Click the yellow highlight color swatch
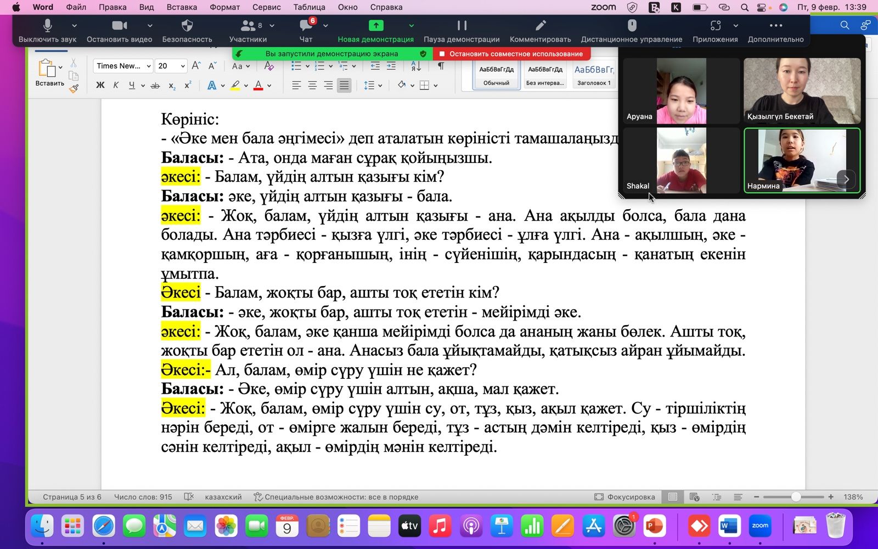The image size is (878, 549). pyautogui.click(x=235, y=85)
